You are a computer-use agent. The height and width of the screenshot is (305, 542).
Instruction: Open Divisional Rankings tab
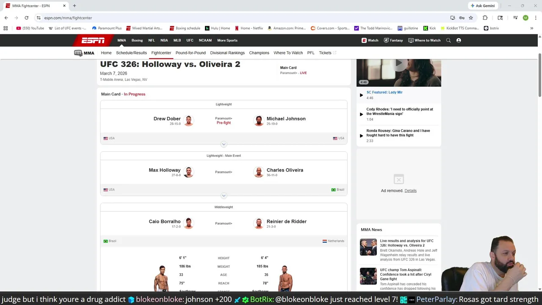coord(227,53)
